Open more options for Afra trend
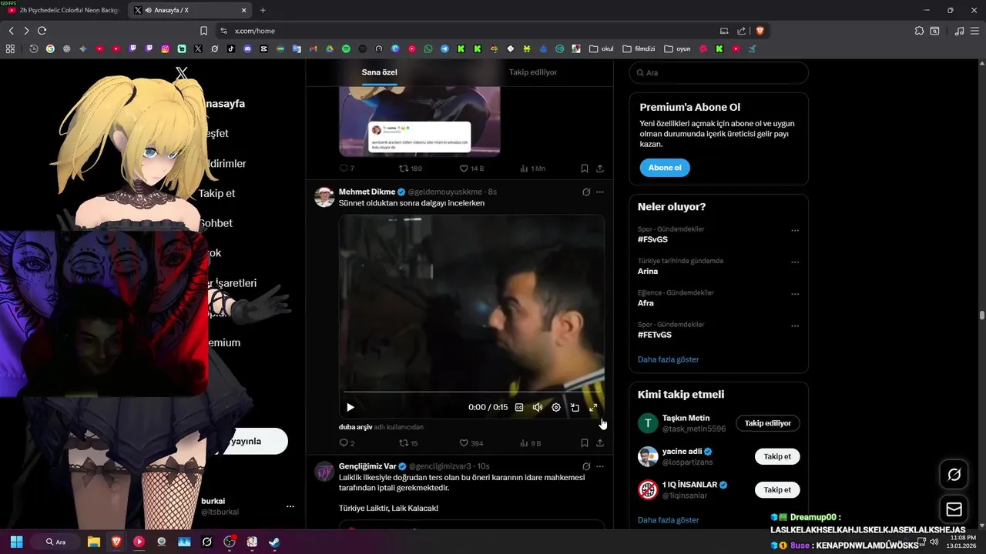 tap(795, 294)
